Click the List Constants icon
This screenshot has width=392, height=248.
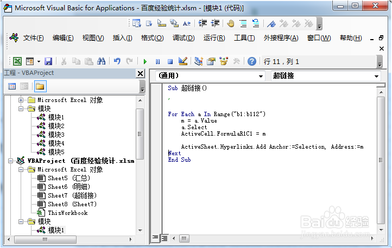pos(149,23)
